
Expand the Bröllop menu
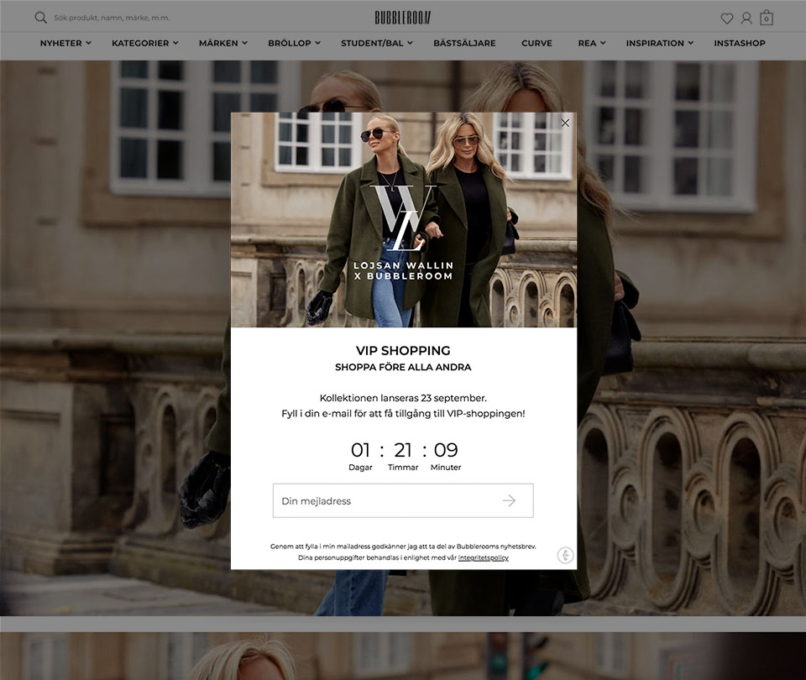click(294, 43)
